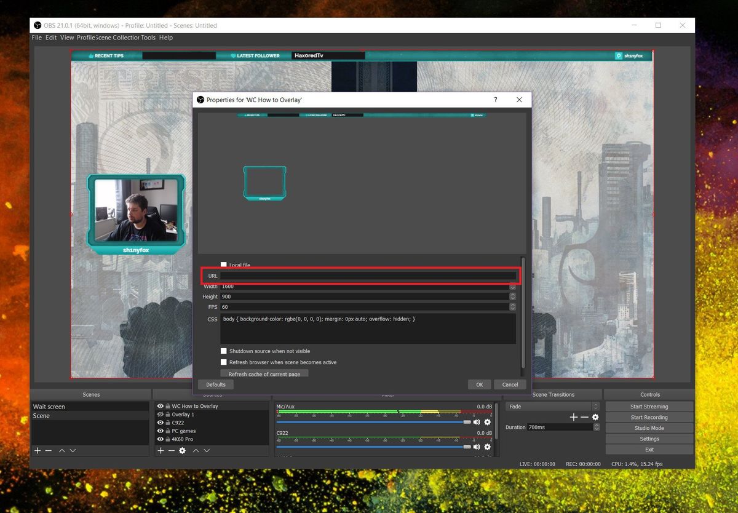The height and width of the screenshot is (513, 738).
Task: Open the FPS stepper dropdown
Action: (x=513, y=306)
